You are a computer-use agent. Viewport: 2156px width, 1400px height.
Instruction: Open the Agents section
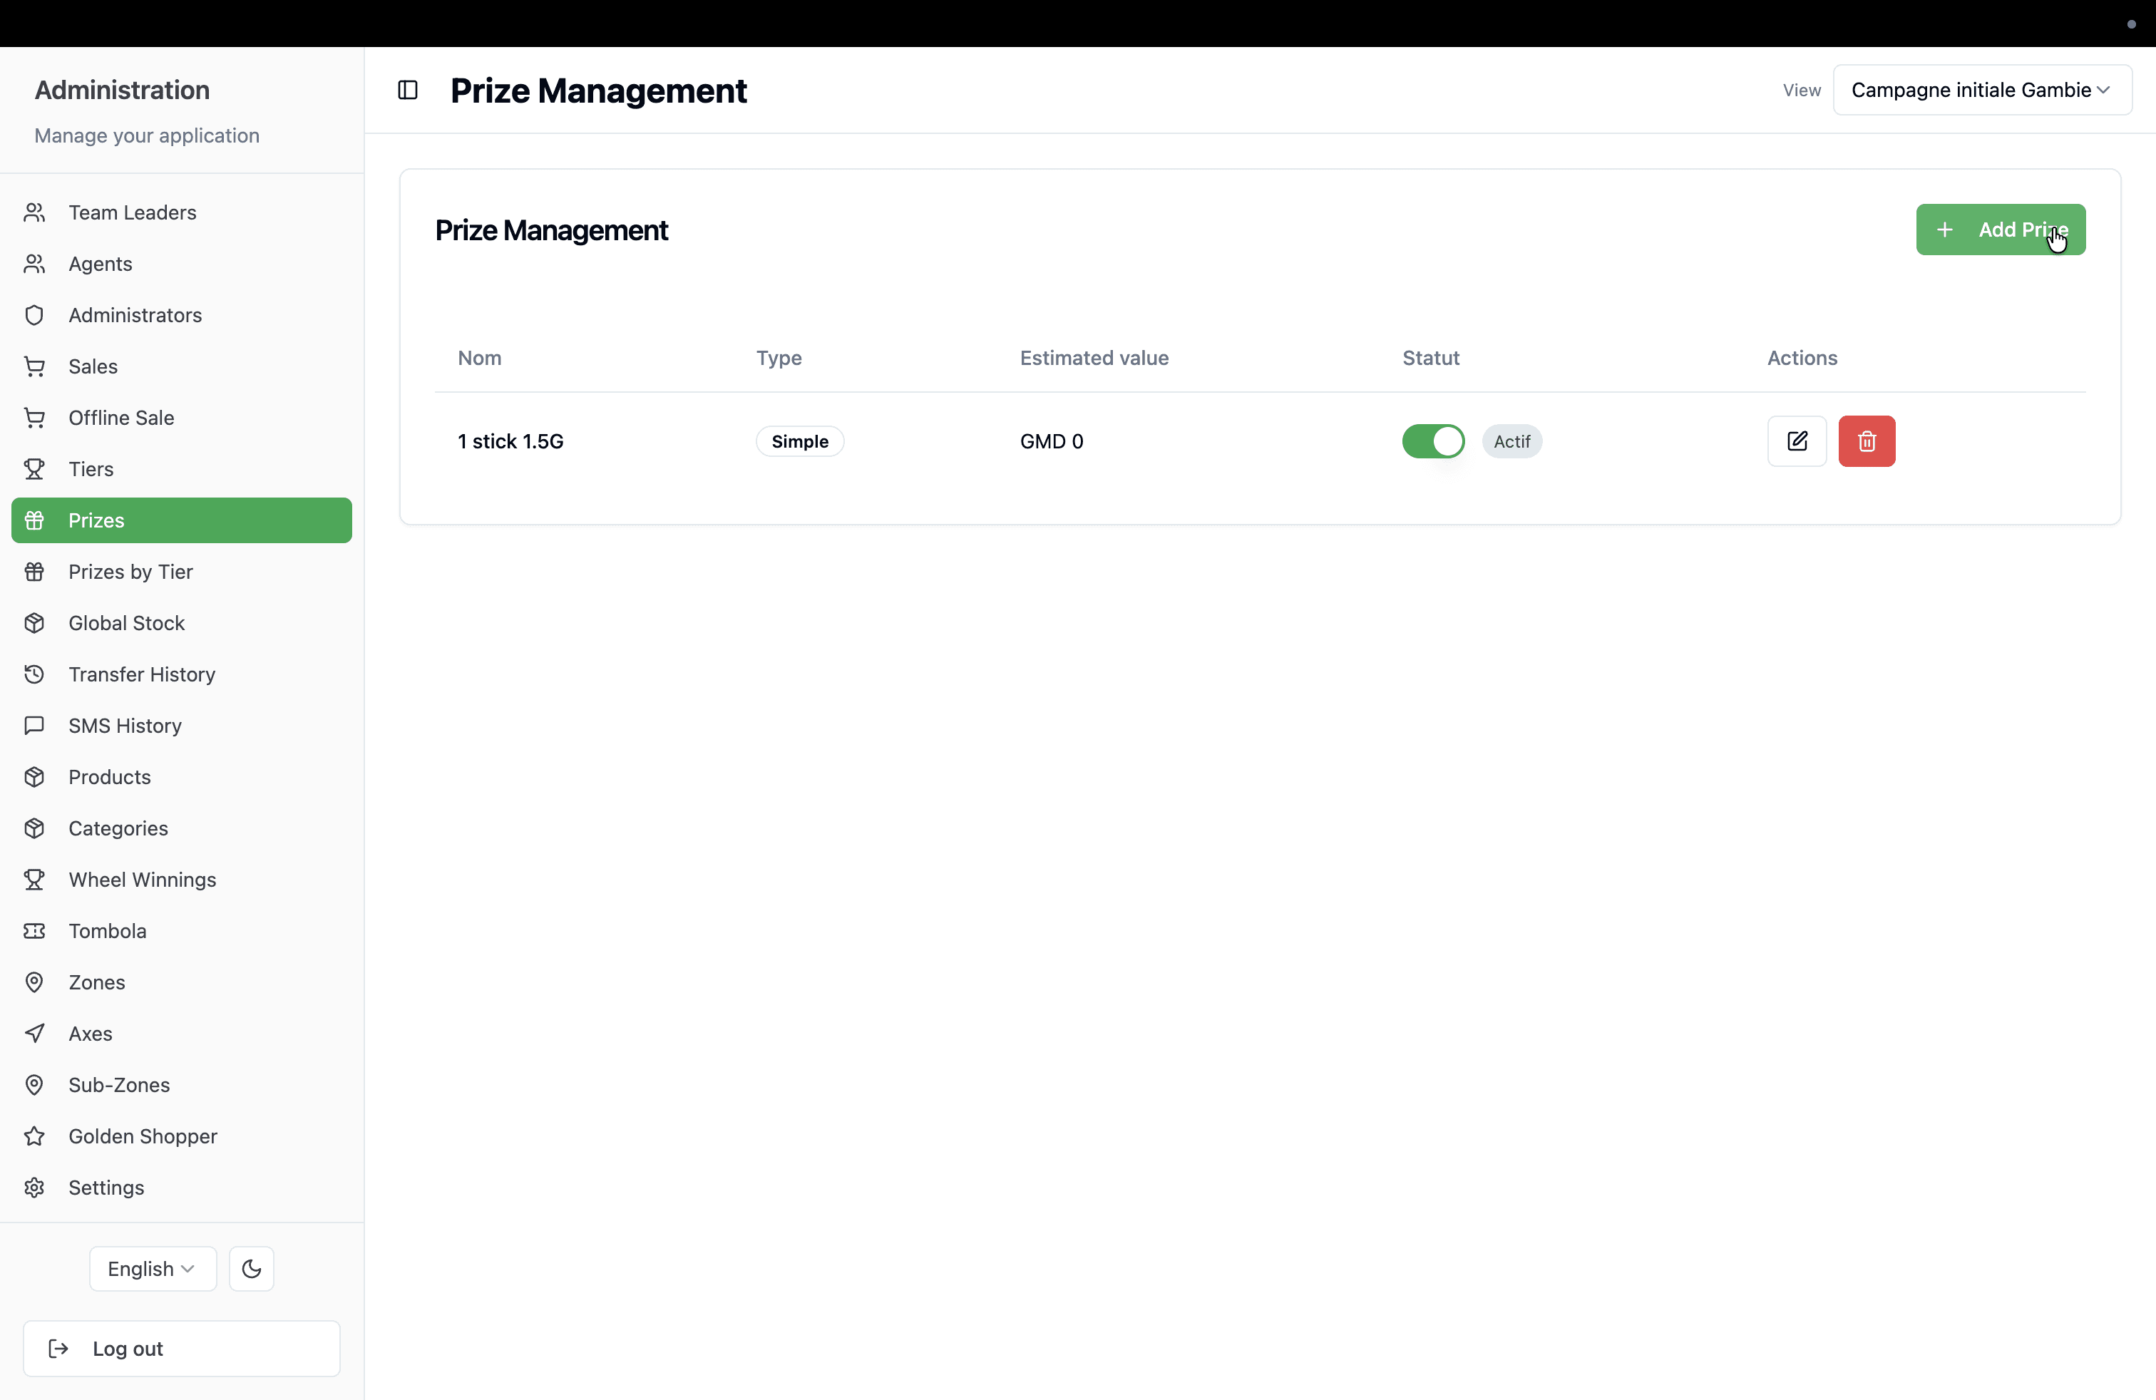coord(181,264)
